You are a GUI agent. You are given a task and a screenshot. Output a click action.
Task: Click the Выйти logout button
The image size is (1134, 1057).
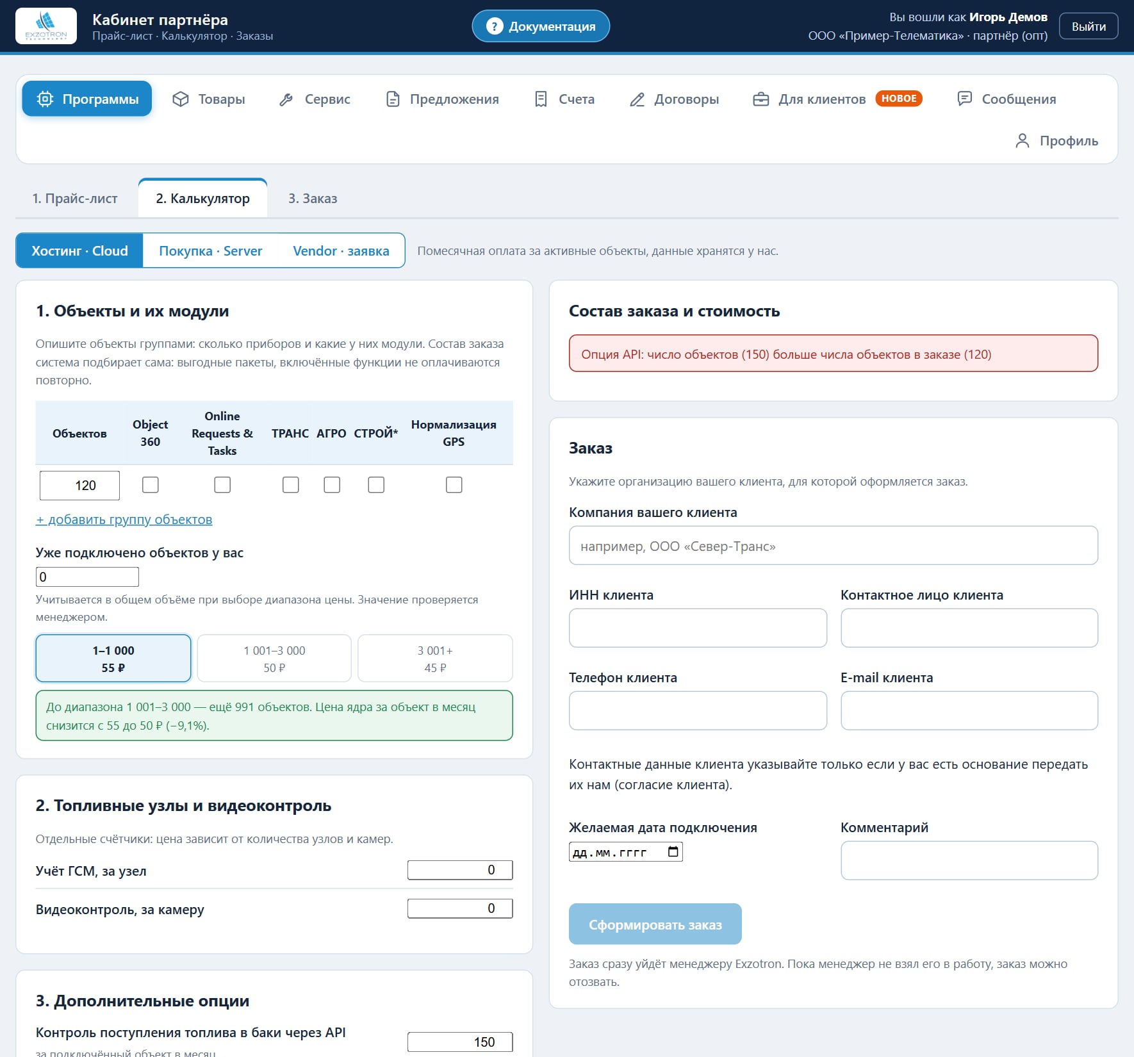coord(1089,26)
